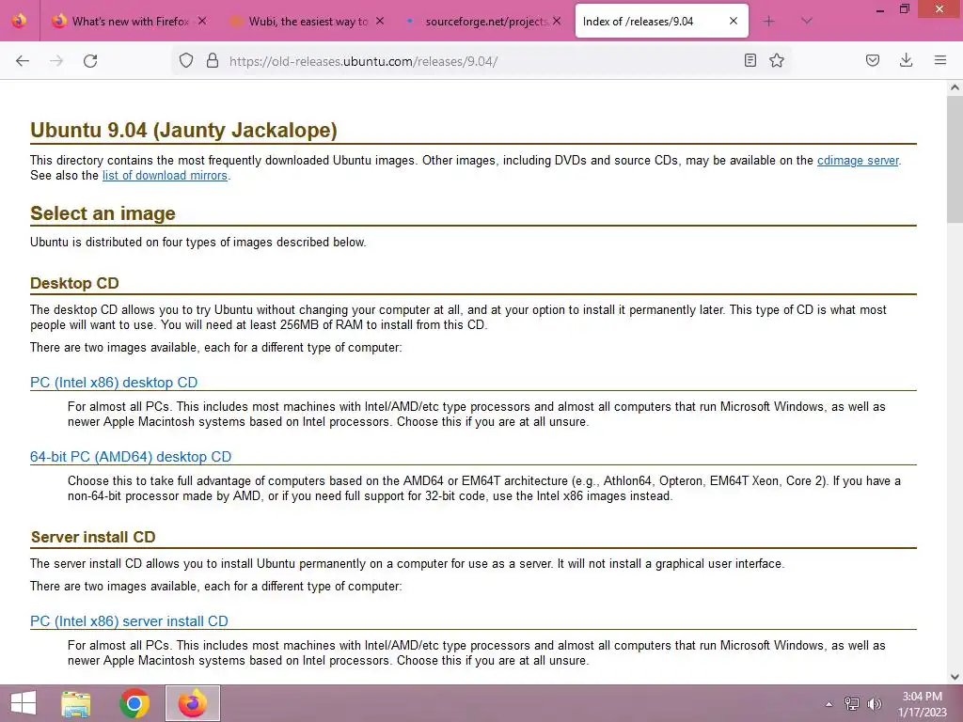
Task: Select the Index of /releases/9.04 tab
Action: [x=661, y=22]
